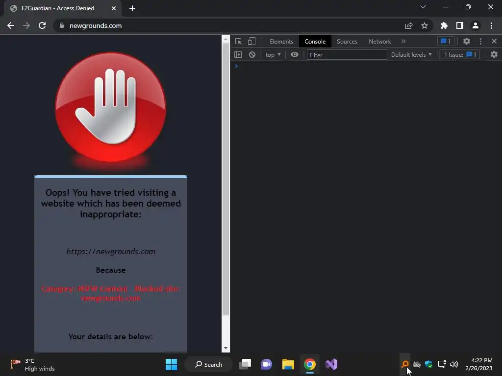View site info via the lock icon
Viewport: 502px width, 376px height.
[62, 25]
